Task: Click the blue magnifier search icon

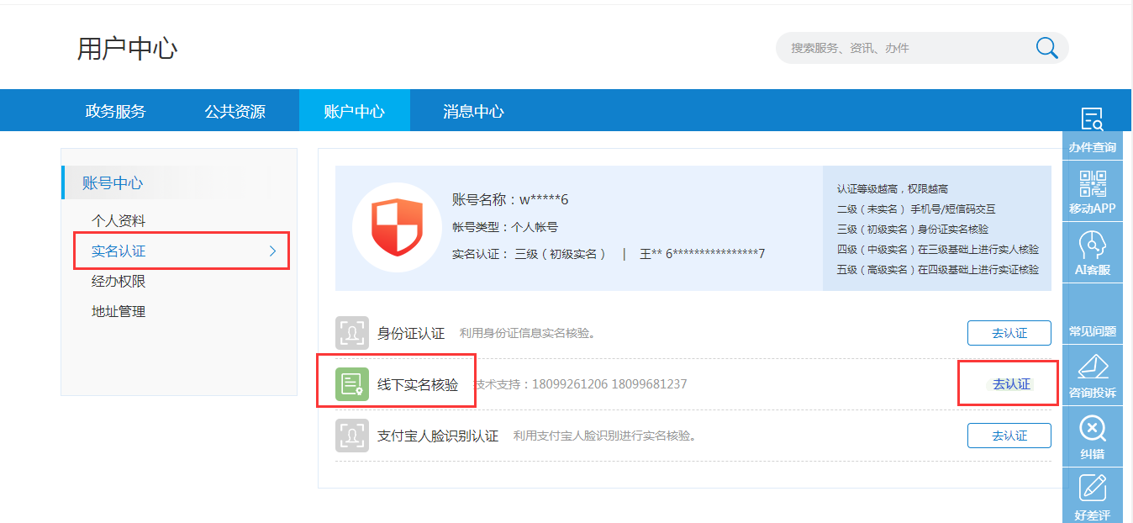Action: 1046,48
